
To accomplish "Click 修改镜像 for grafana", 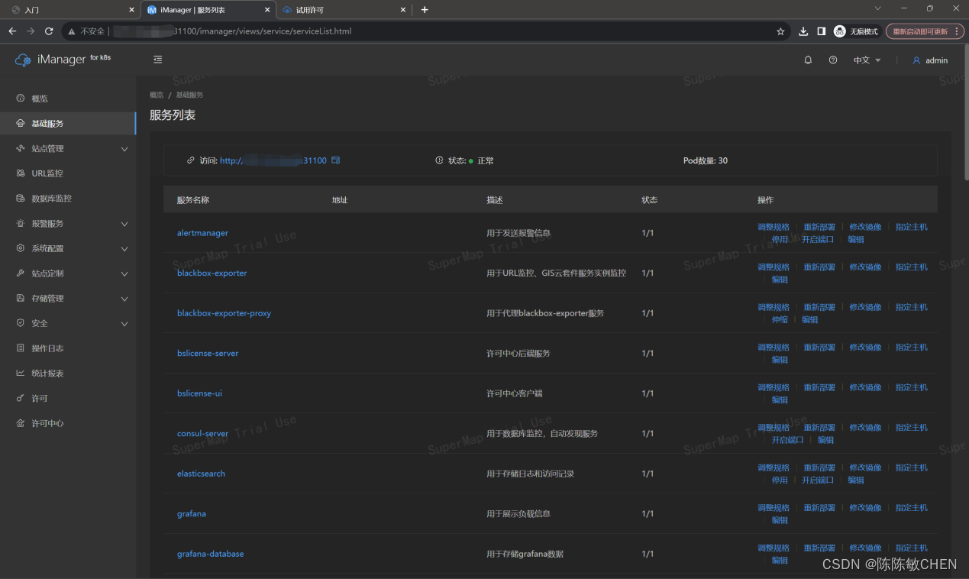I will click(x=866, y=508).
